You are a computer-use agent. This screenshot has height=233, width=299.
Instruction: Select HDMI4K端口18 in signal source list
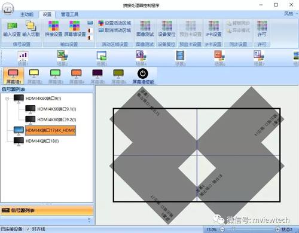pos(42,141)
